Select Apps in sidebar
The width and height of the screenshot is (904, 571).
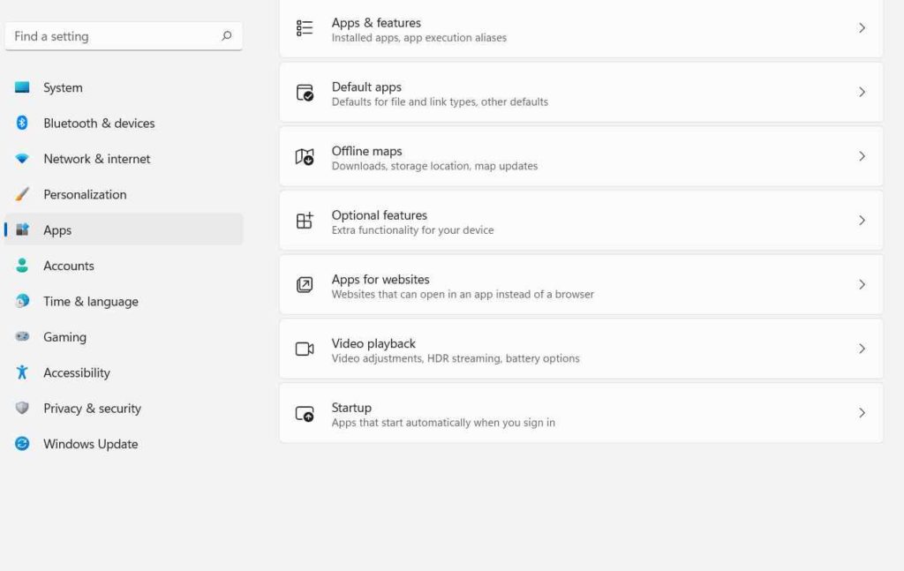(124, 229)
